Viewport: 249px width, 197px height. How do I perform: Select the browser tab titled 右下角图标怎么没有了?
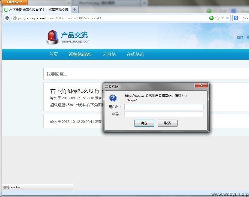[37, 10]
